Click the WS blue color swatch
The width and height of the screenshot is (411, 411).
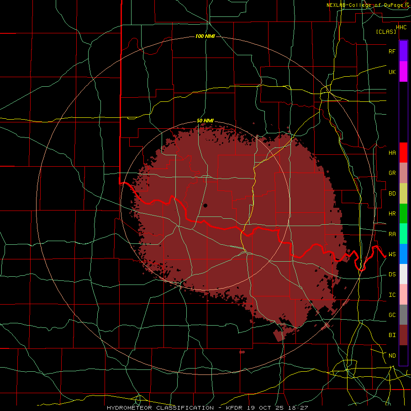pos(403,254)
